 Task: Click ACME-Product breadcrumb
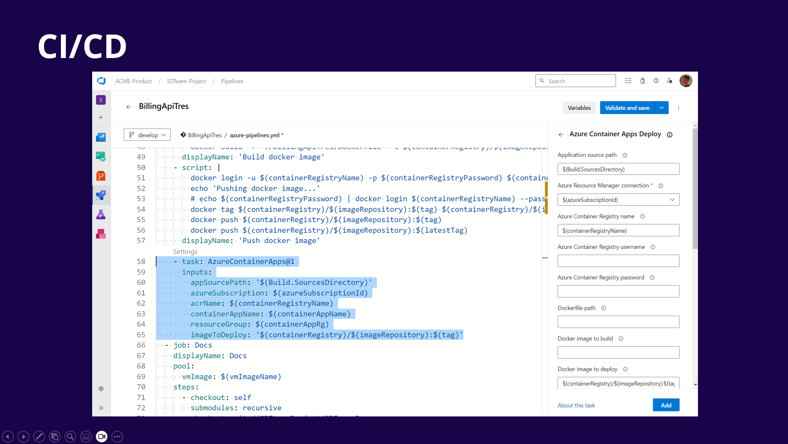click(x=133, y=81)
